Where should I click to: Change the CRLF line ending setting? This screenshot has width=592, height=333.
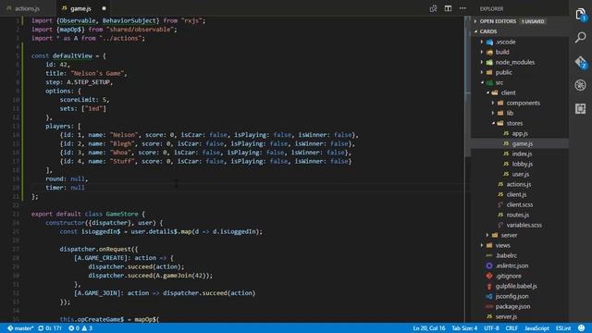coord(512,328)
